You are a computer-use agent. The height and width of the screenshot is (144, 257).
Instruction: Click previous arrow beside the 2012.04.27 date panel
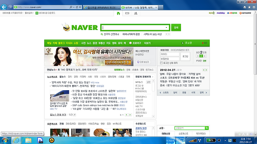(204, 70)
